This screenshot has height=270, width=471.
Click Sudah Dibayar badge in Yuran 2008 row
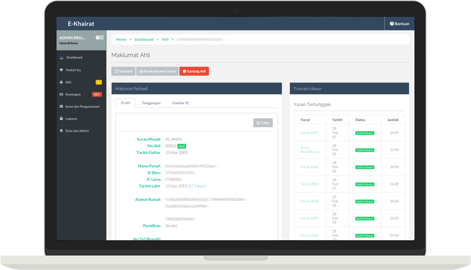point(365,202)
